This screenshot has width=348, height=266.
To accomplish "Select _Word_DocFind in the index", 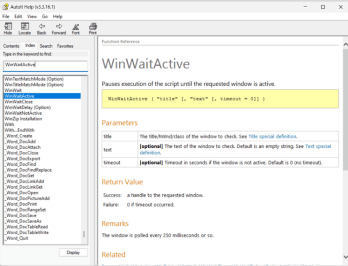I will [x=21, y=164].
